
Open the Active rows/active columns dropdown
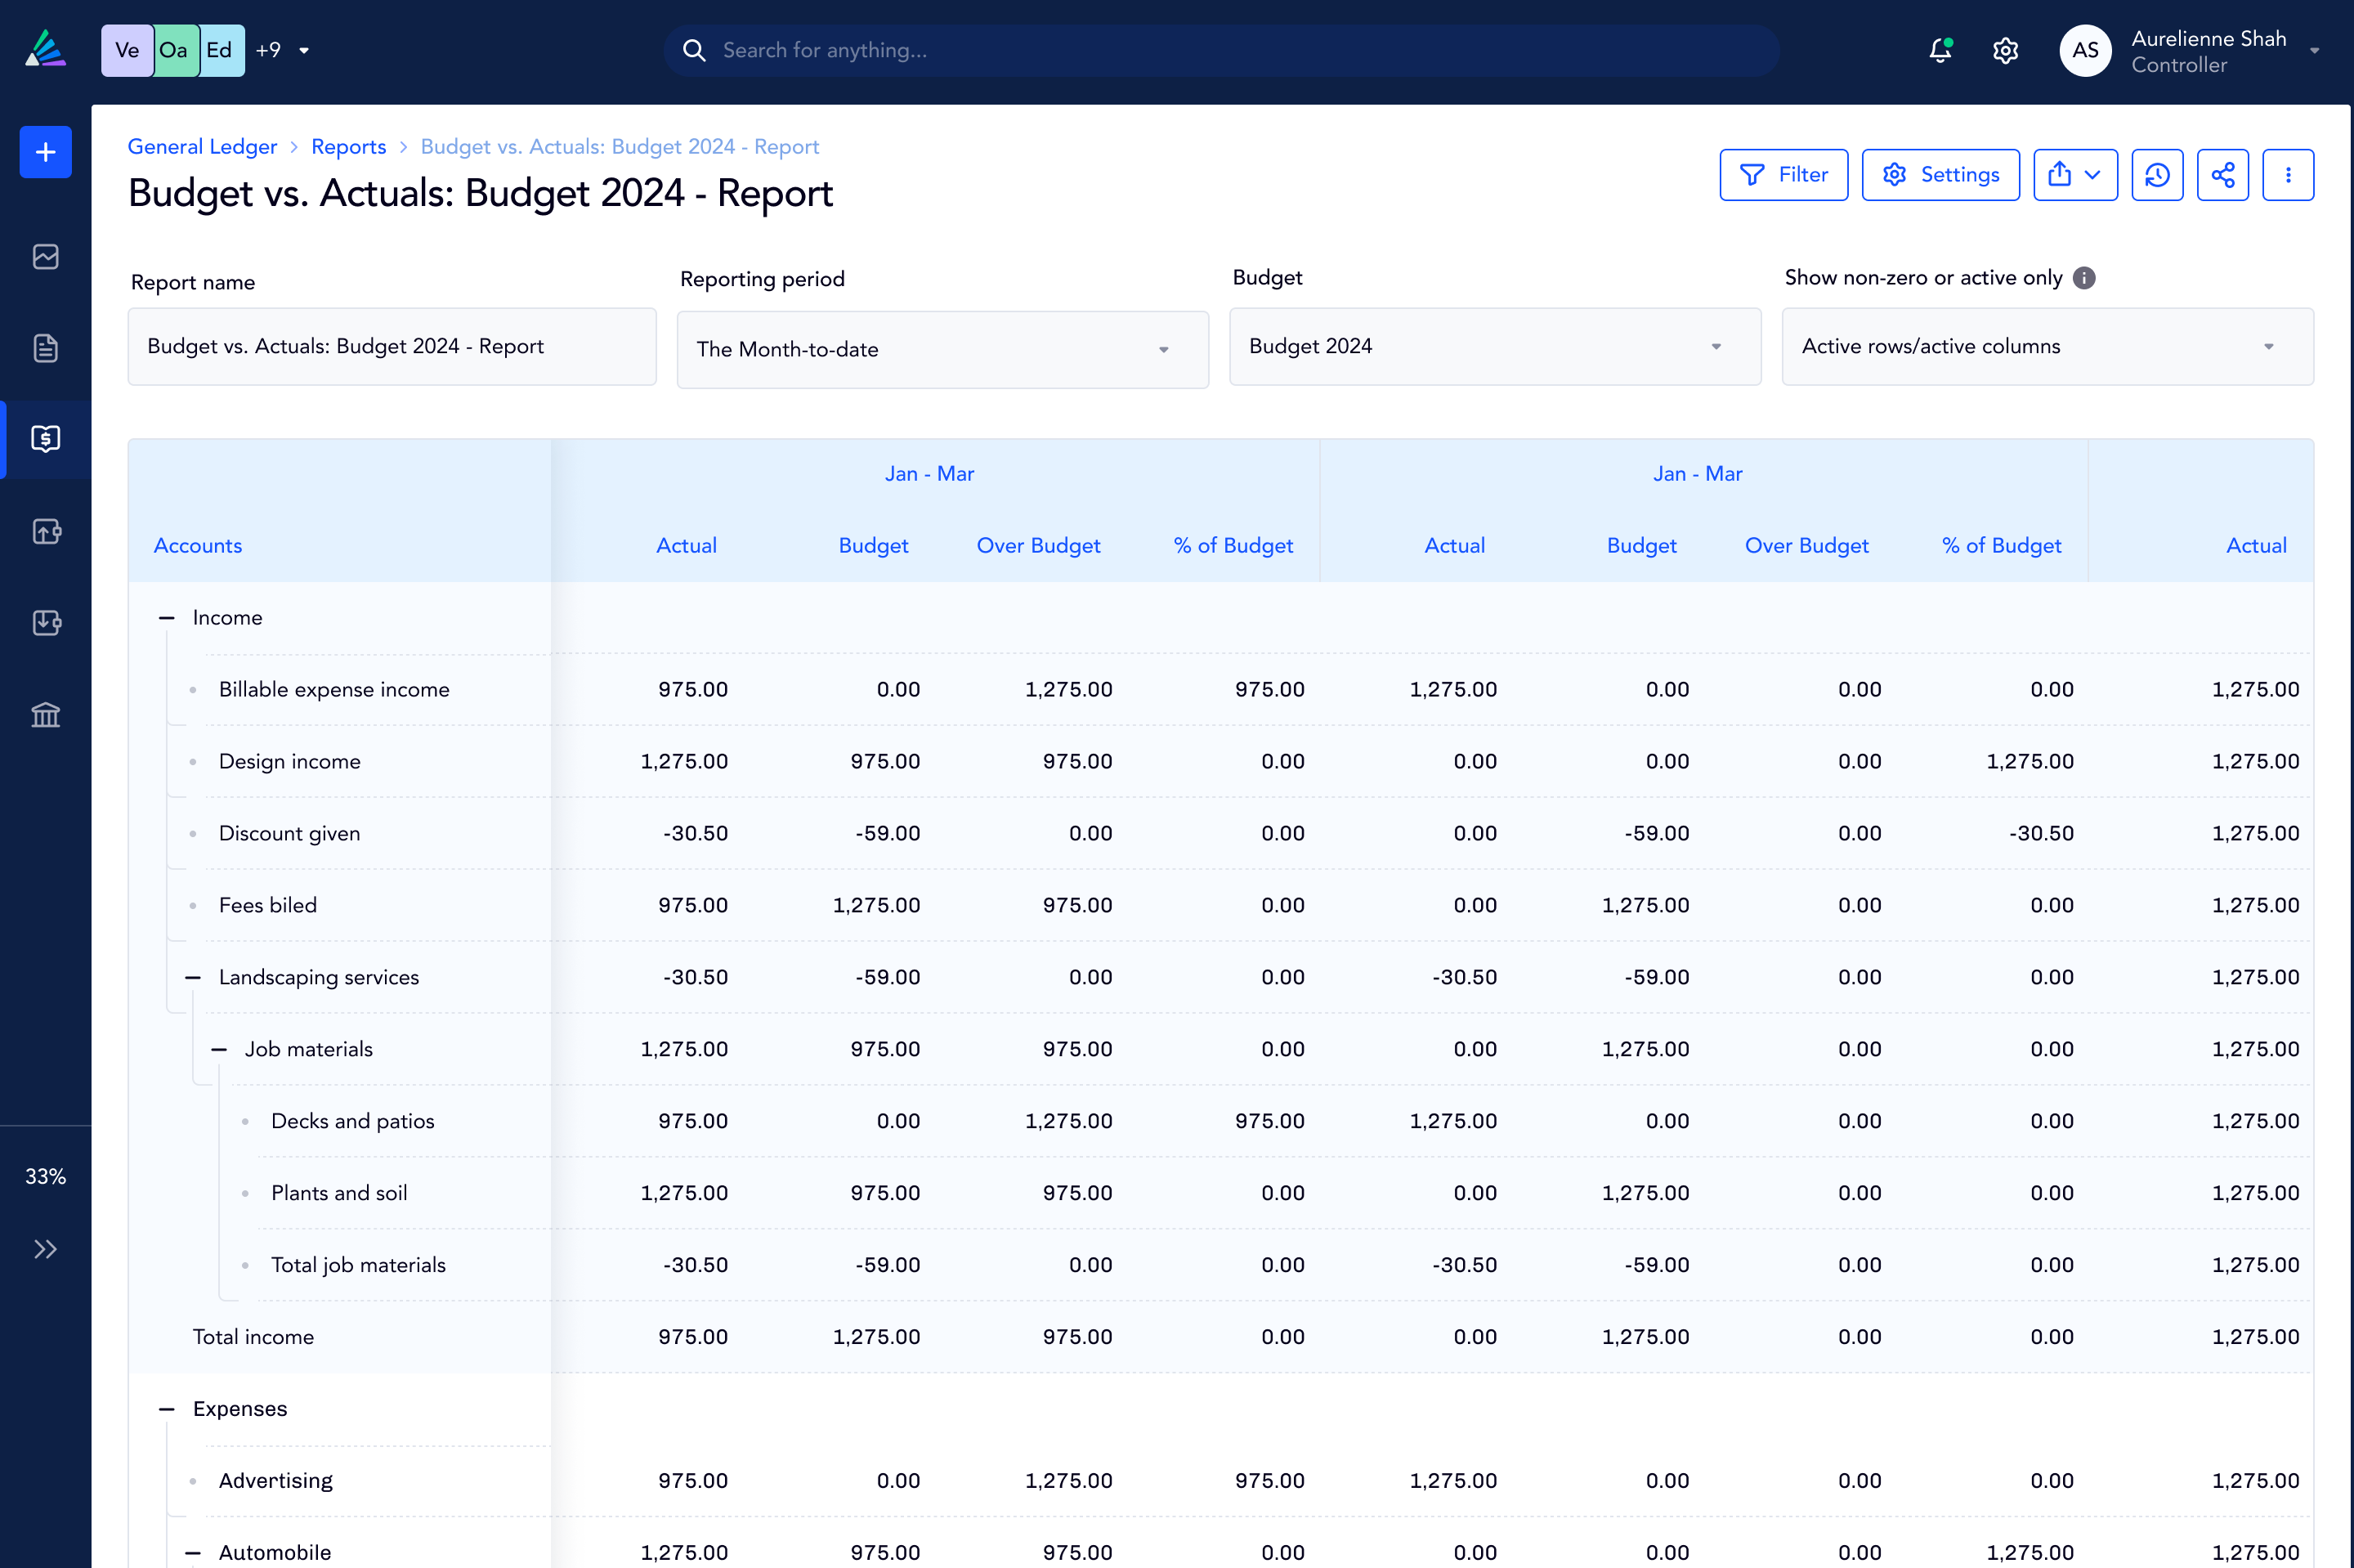pos(2046,346)
